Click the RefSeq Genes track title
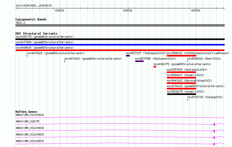The height and width of the screenshot is (147, 232). coord(26,112)
